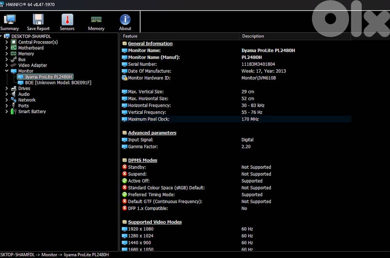390x258 pixels.
Task: Click the HWiNFO app icon in title bar
Action: pyautogui.click(x=2, y=4)
